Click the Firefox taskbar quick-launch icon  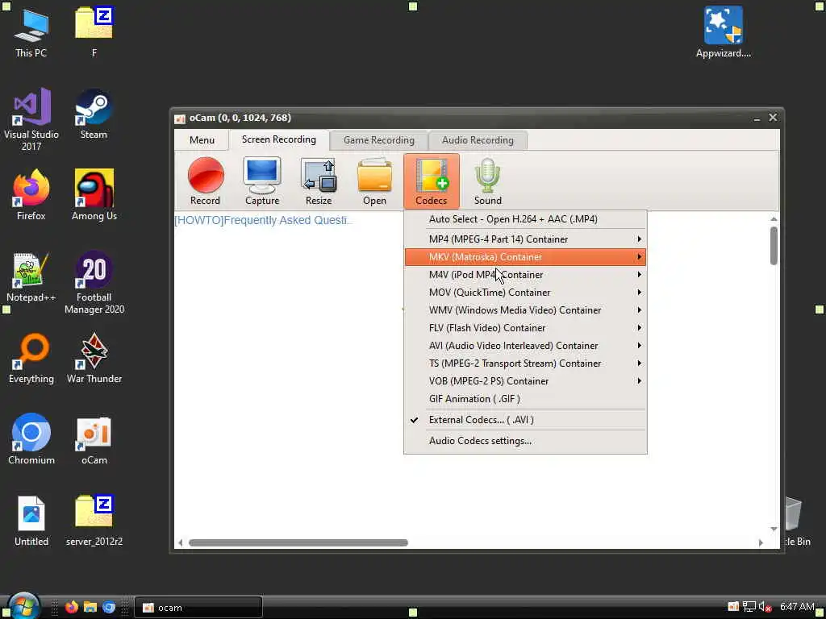[72, 607]
